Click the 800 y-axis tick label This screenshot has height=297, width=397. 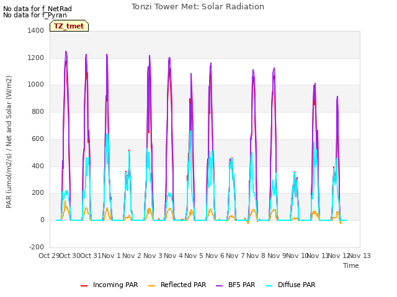tap(38, 111)
